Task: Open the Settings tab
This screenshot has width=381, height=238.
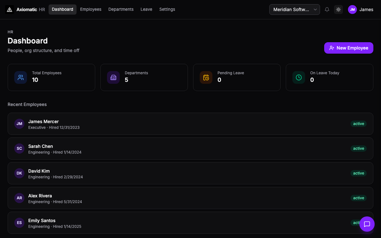Action: coord(167,10)
